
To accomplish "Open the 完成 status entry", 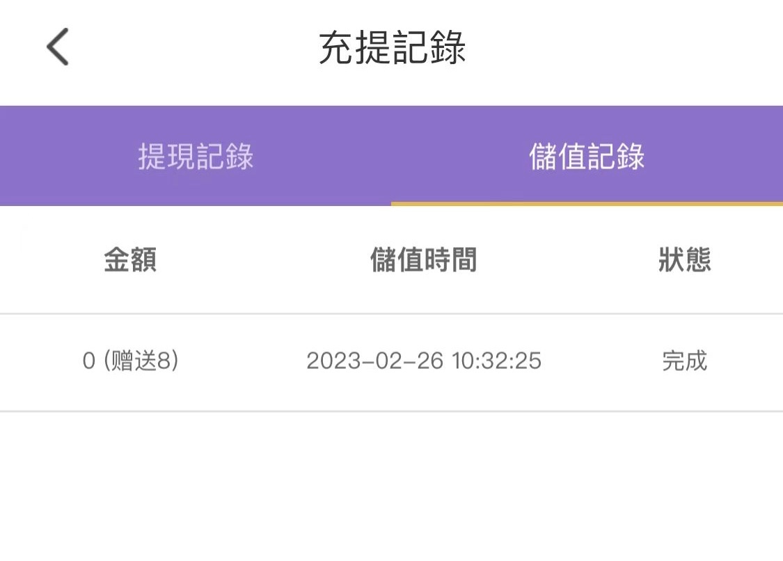I will coord(684,361).
